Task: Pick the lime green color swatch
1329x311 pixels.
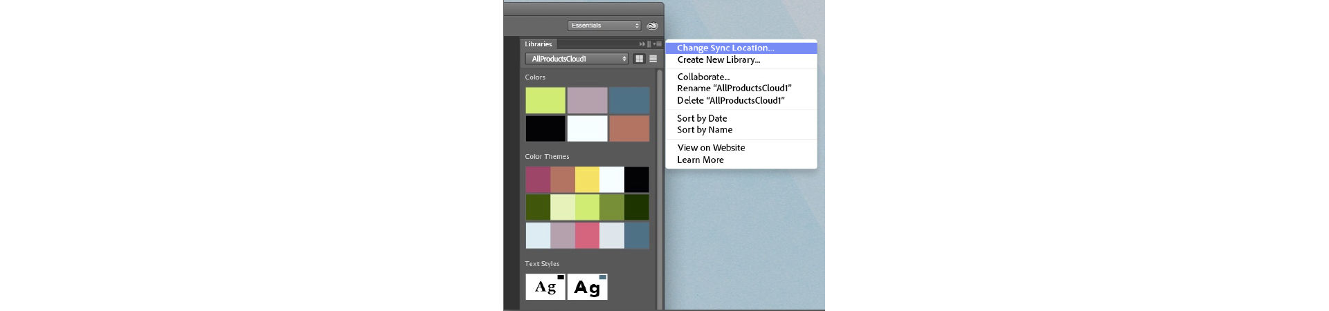Action: 545,100
